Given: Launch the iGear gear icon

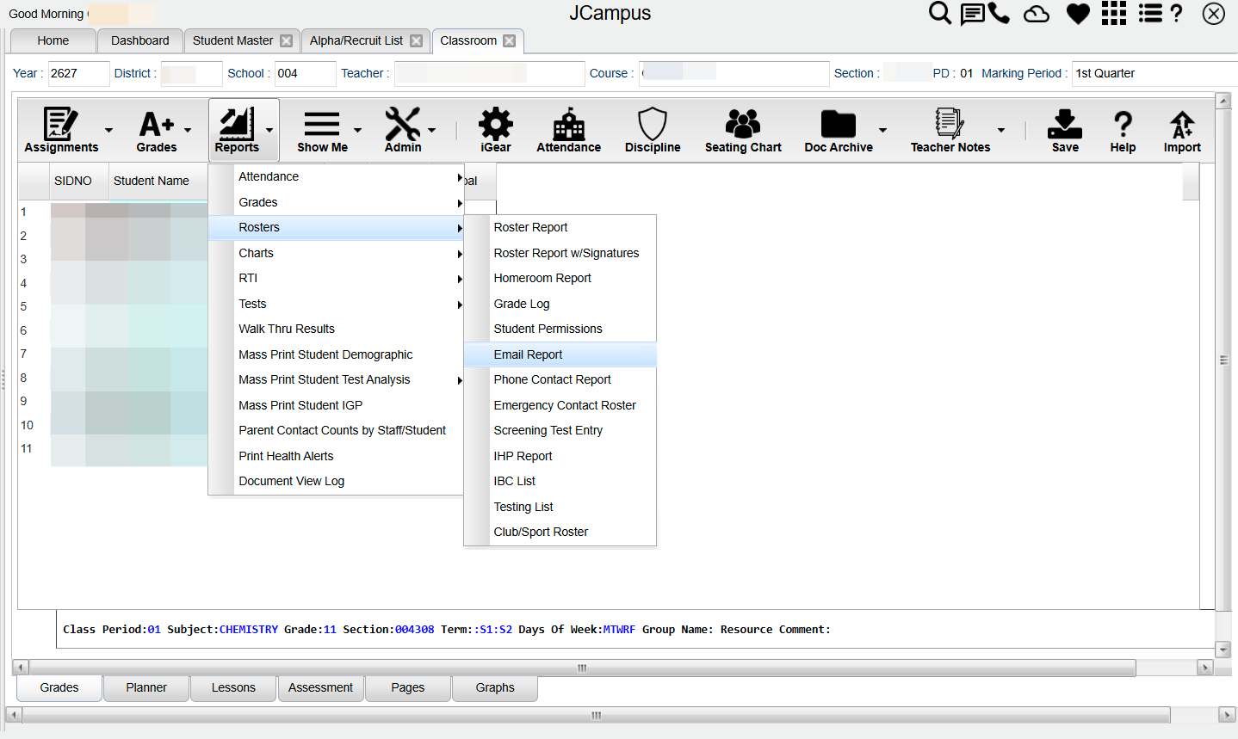Looking at the screenshot, I should [496, 124].
